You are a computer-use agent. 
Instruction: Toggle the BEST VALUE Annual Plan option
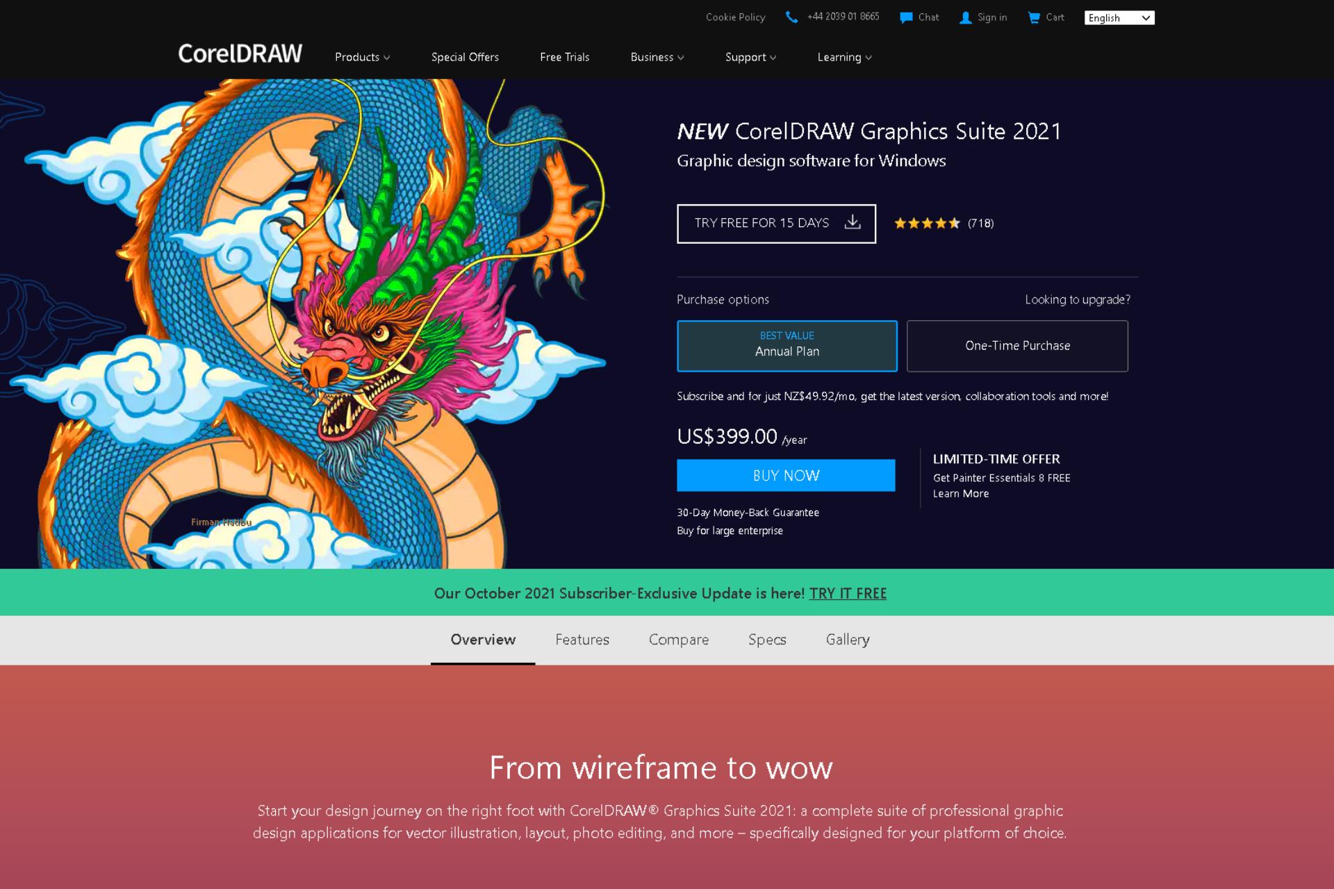(x=787, y=345)
